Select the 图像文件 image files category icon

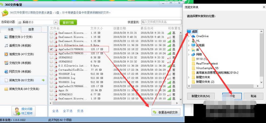6,37
